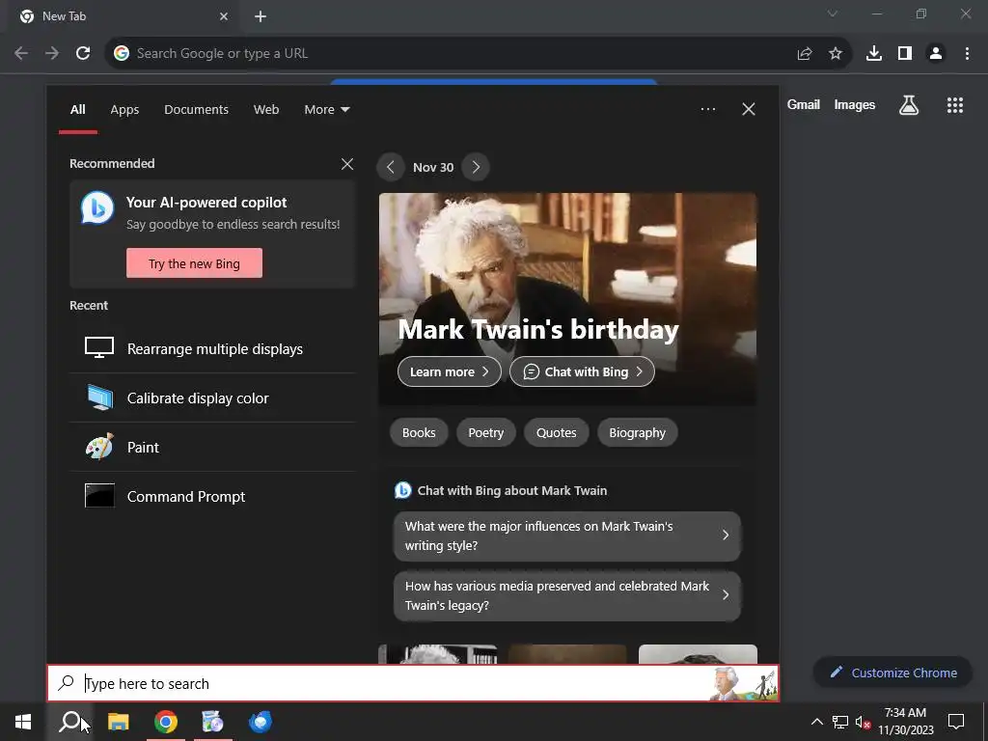
Task: Select the Quotes chip
Action: pos(557,433)
